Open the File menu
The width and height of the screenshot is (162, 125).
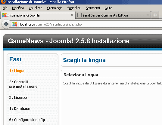[x=5, y=8]
